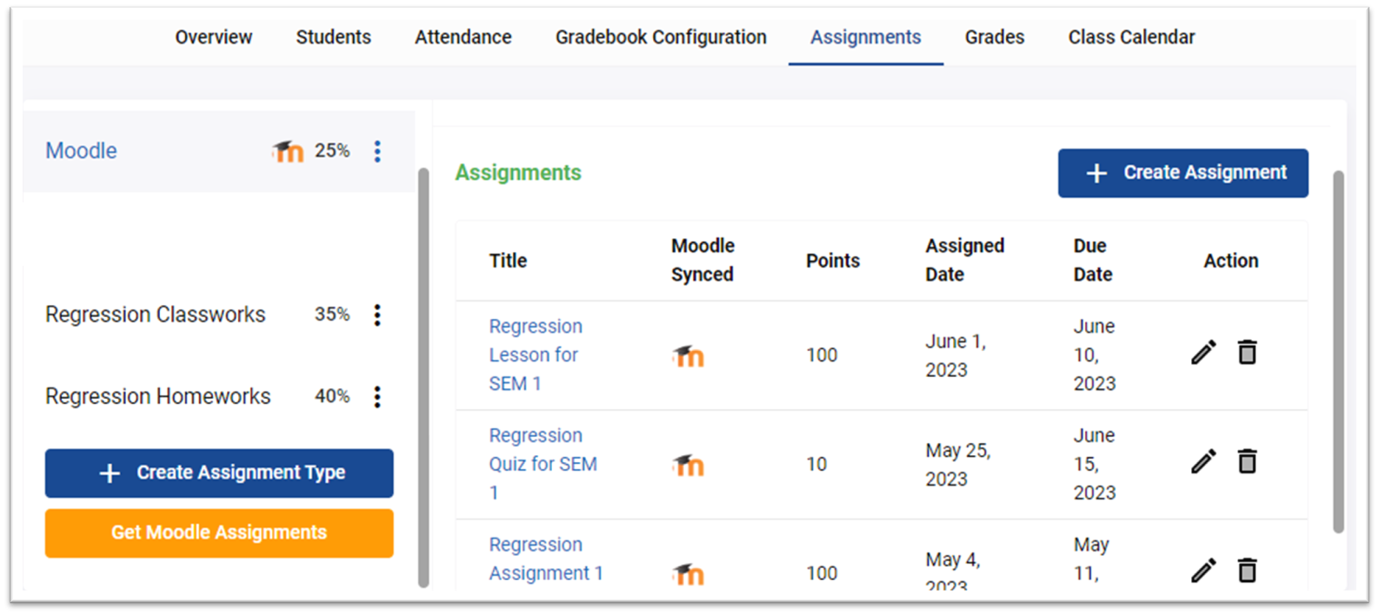Click Moodle synced icon in Regression Quiz row
The width and height of the screenshot is (1379, 615).
tap(688, 465)
